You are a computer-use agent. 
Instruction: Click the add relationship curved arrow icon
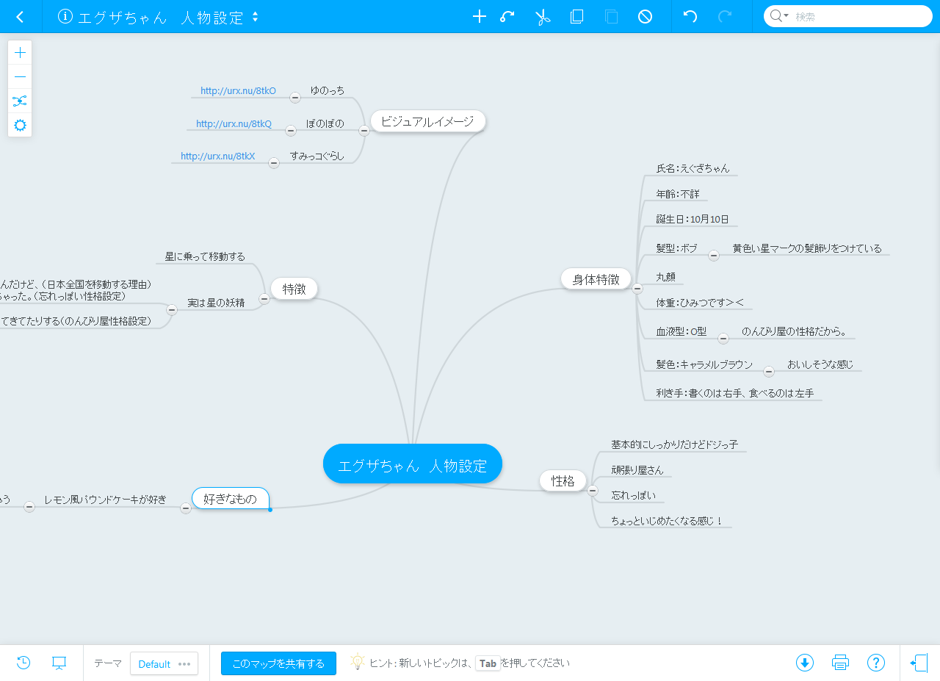[507, 16]
